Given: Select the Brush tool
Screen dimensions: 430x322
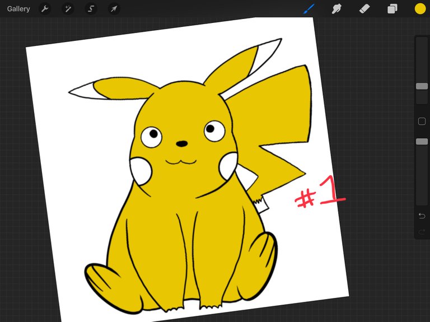Looking at the screenshot, I should coord(309,9).
